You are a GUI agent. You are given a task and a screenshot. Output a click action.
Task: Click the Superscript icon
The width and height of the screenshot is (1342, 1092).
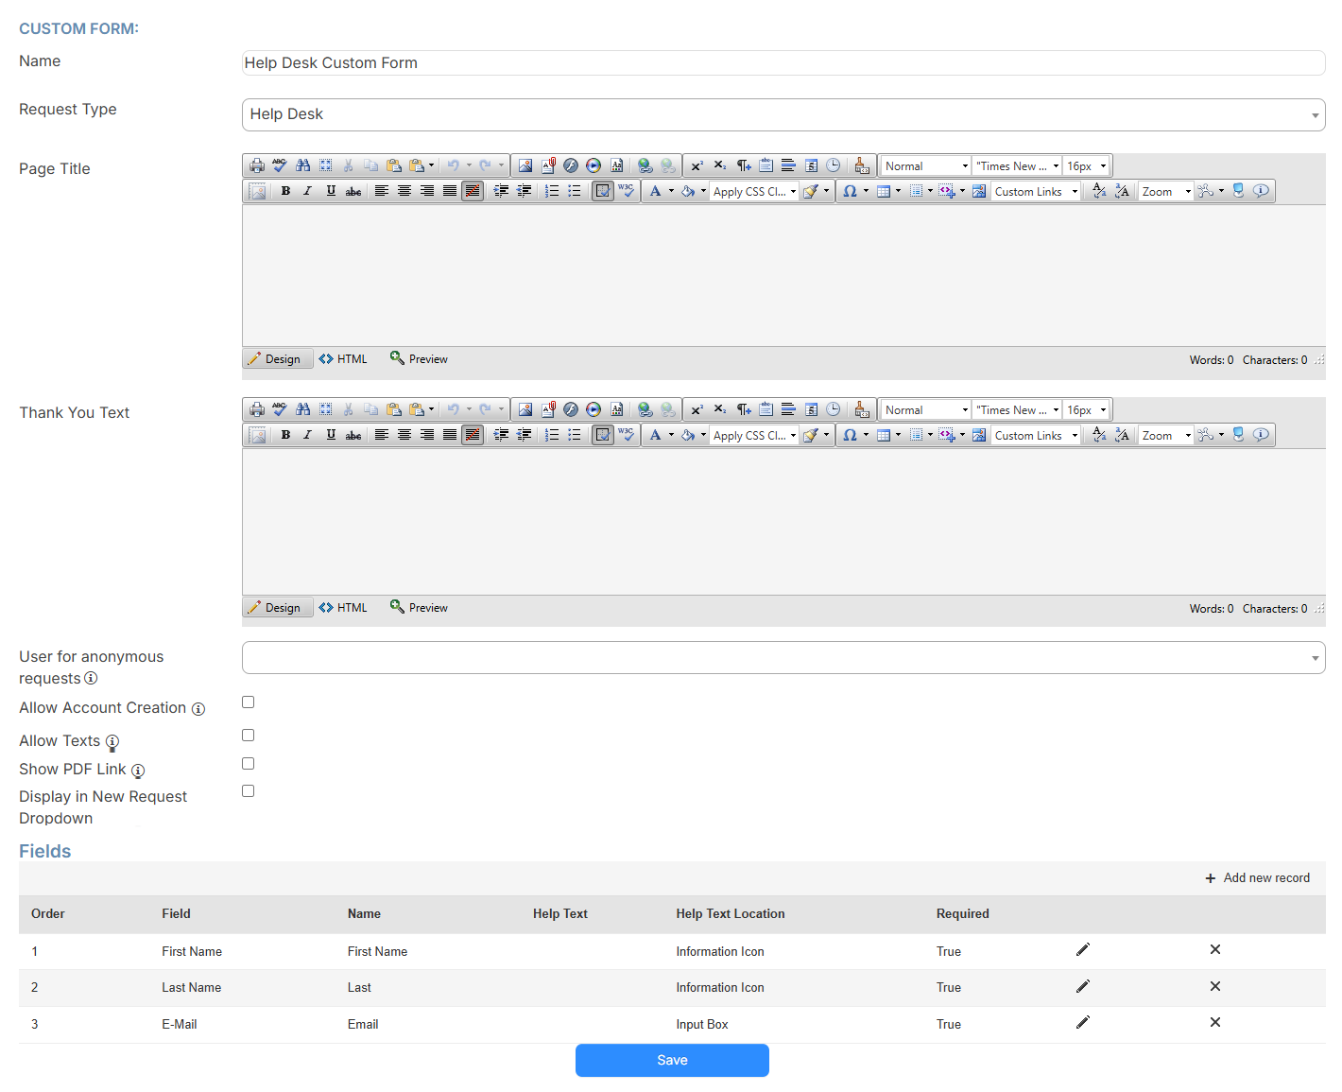[697, 165]
